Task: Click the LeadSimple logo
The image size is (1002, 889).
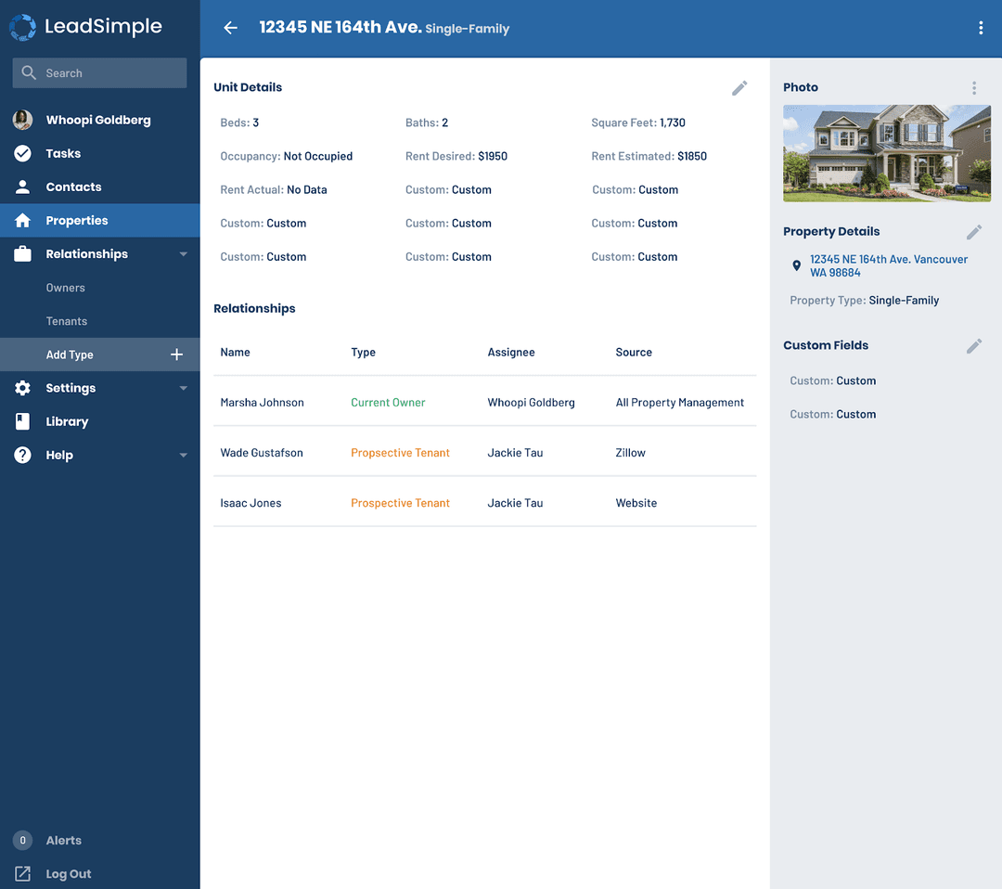Action: (x=86, y=27)
